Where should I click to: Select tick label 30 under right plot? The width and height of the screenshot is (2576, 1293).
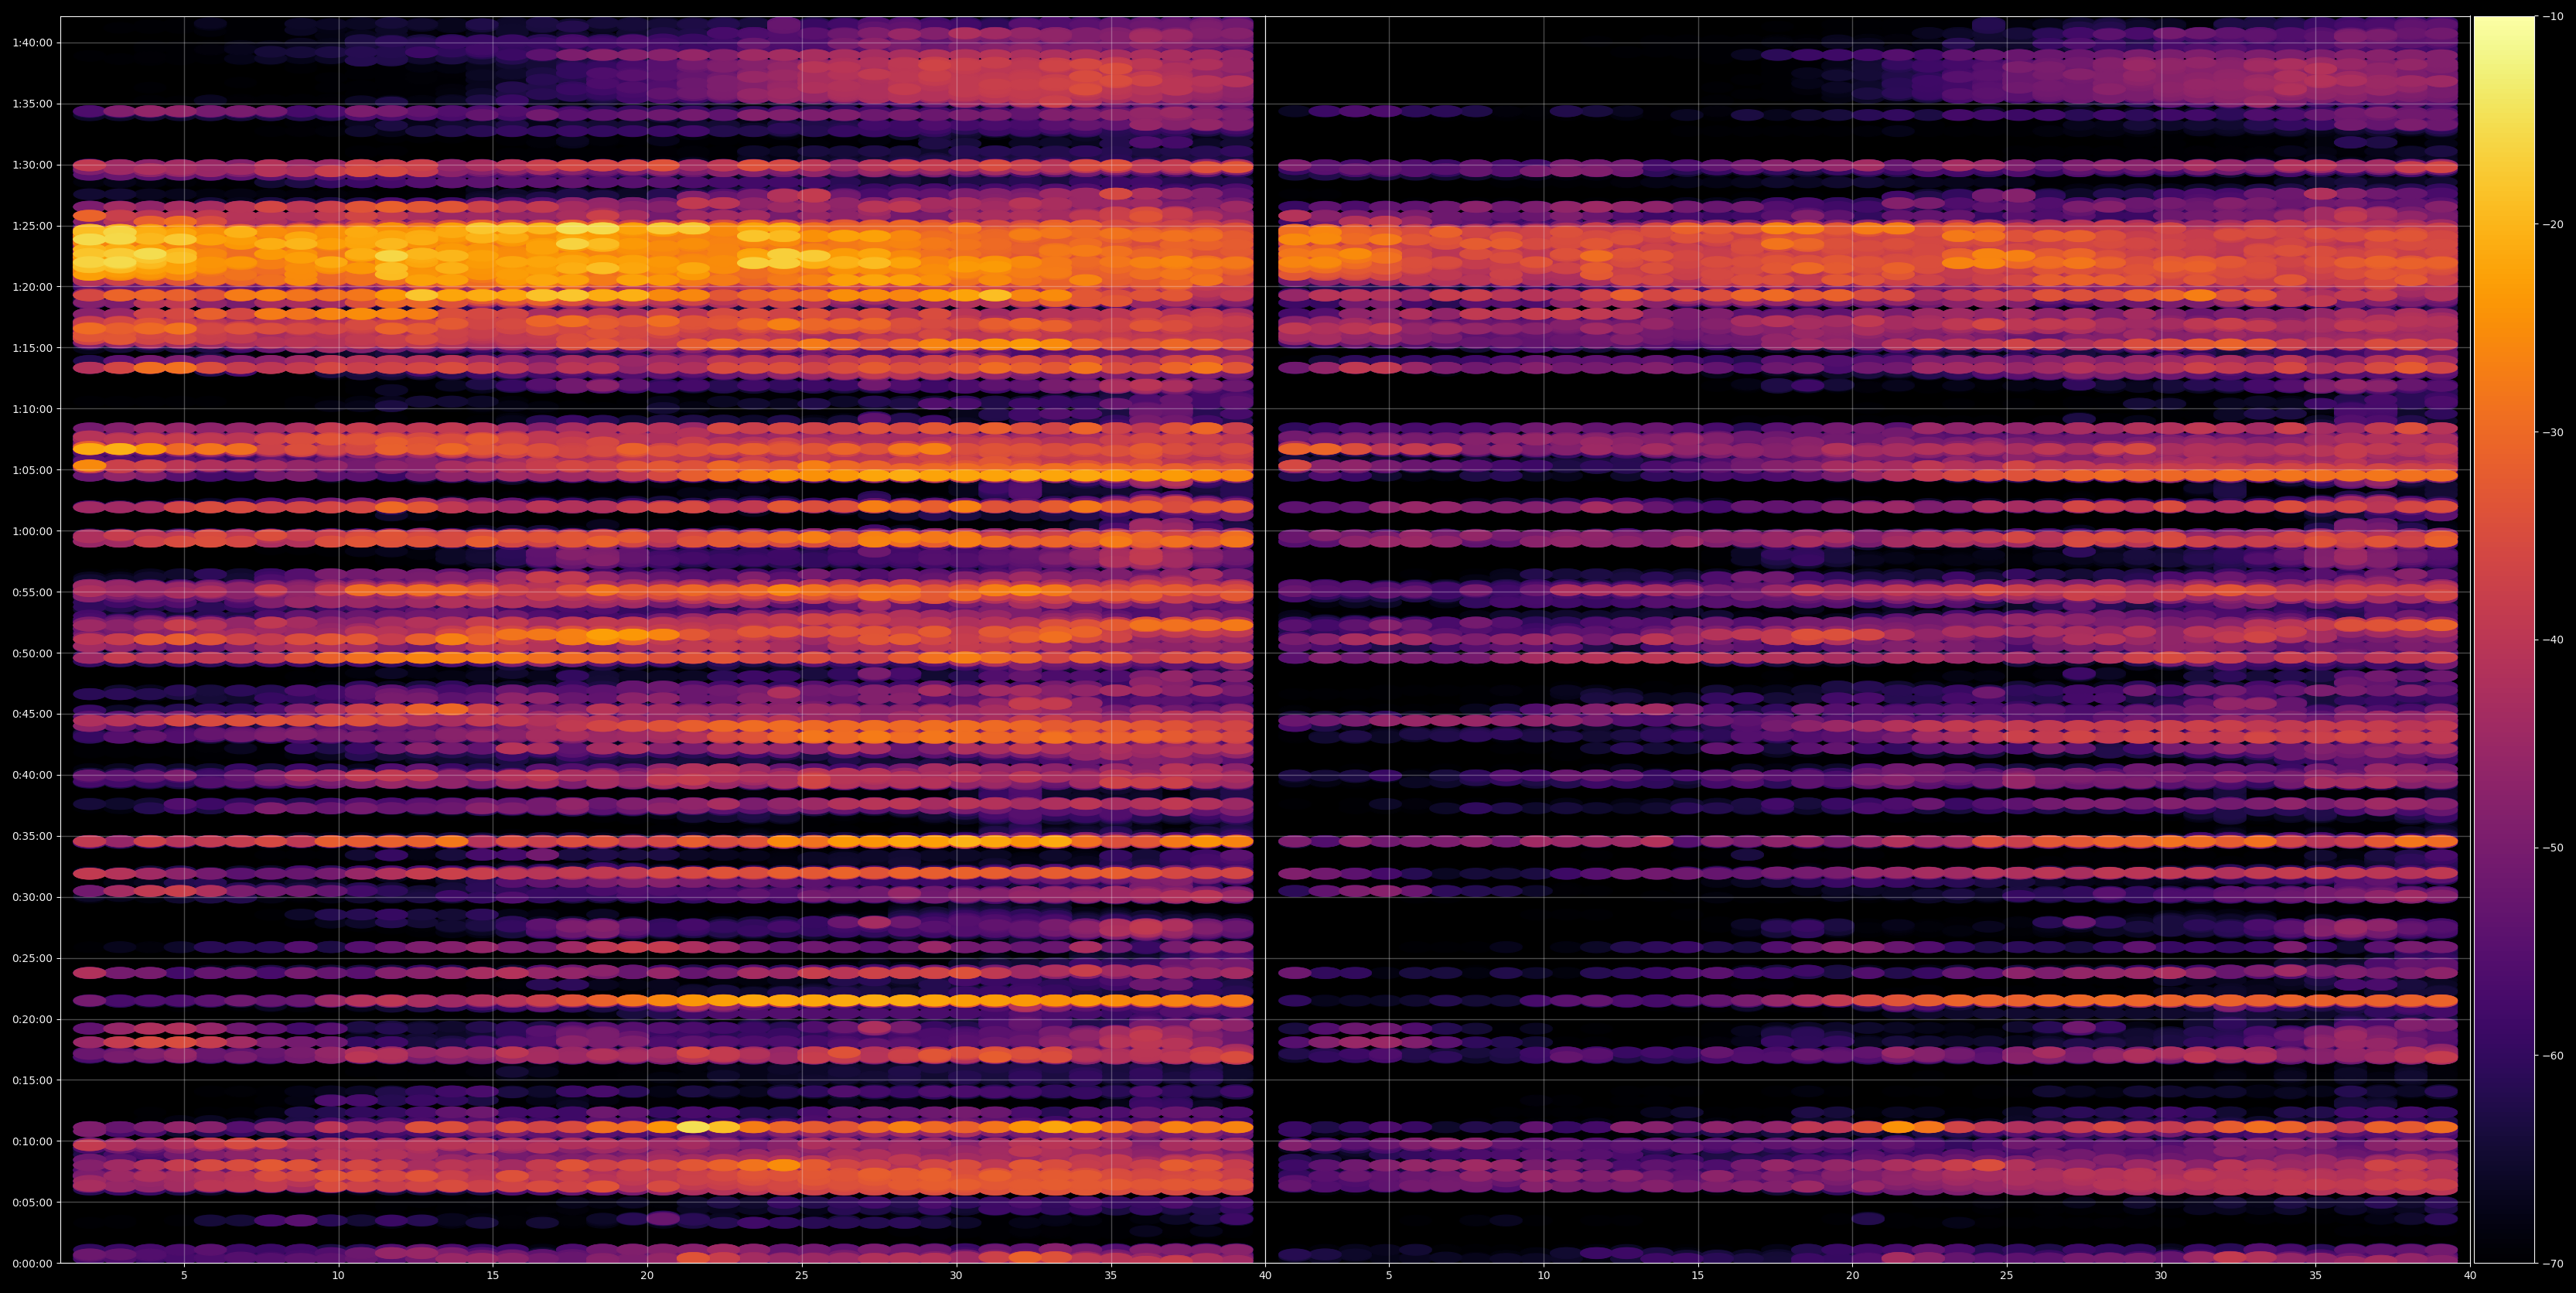pyautogui.click(x=2161, y=1276)
